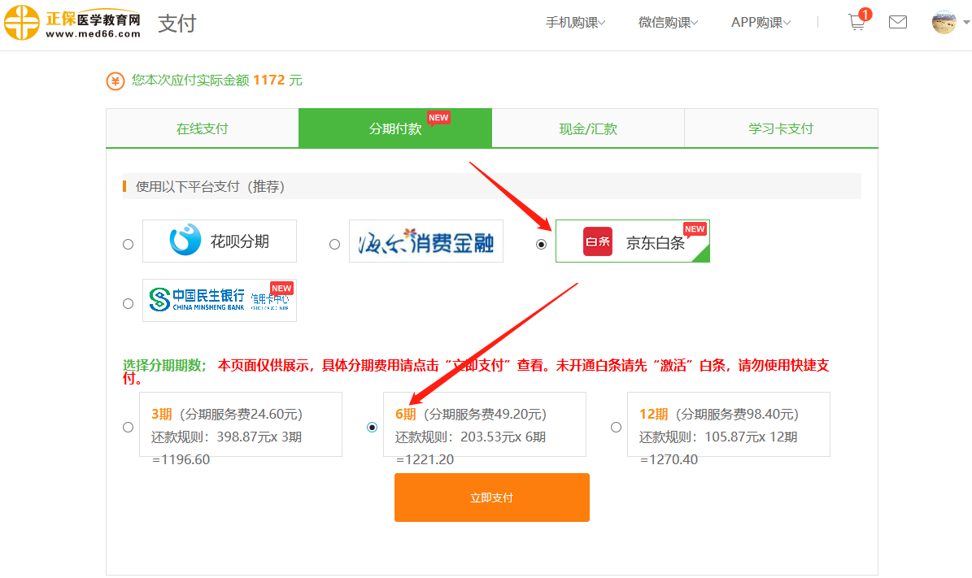Click the 正保医学教育网 site logo
Image resolution: width=972 pixels, height=578 pixels.
[73, 23]
